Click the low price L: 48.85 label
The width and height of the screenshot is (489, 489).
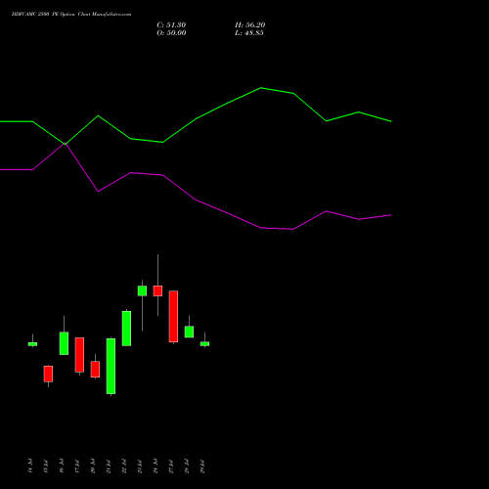click(x=249, y=33)
